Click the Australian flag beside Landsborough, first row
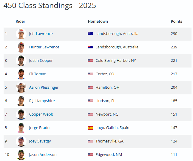Screen dimensions: 193x161 [90, 34]
